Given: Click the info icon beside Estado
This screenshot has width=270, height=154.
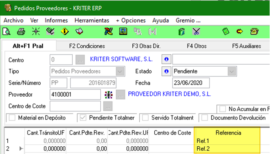Looking at the screenshot, I should [166, 71].
